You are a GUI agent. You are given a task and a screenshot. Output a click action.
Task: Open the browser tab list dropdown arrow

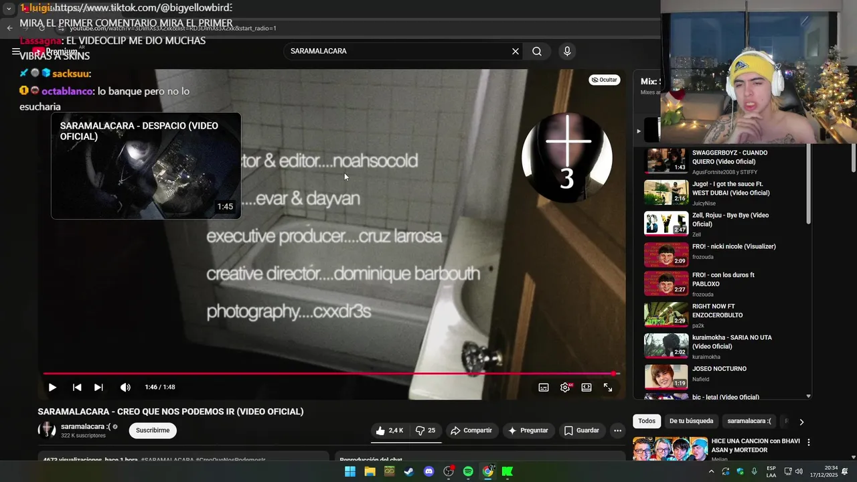(x=9, y=9)
